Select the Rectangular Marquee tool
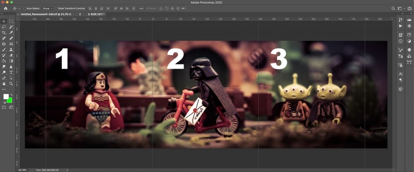This screenshot has height=172, width=414. [11, 21]
